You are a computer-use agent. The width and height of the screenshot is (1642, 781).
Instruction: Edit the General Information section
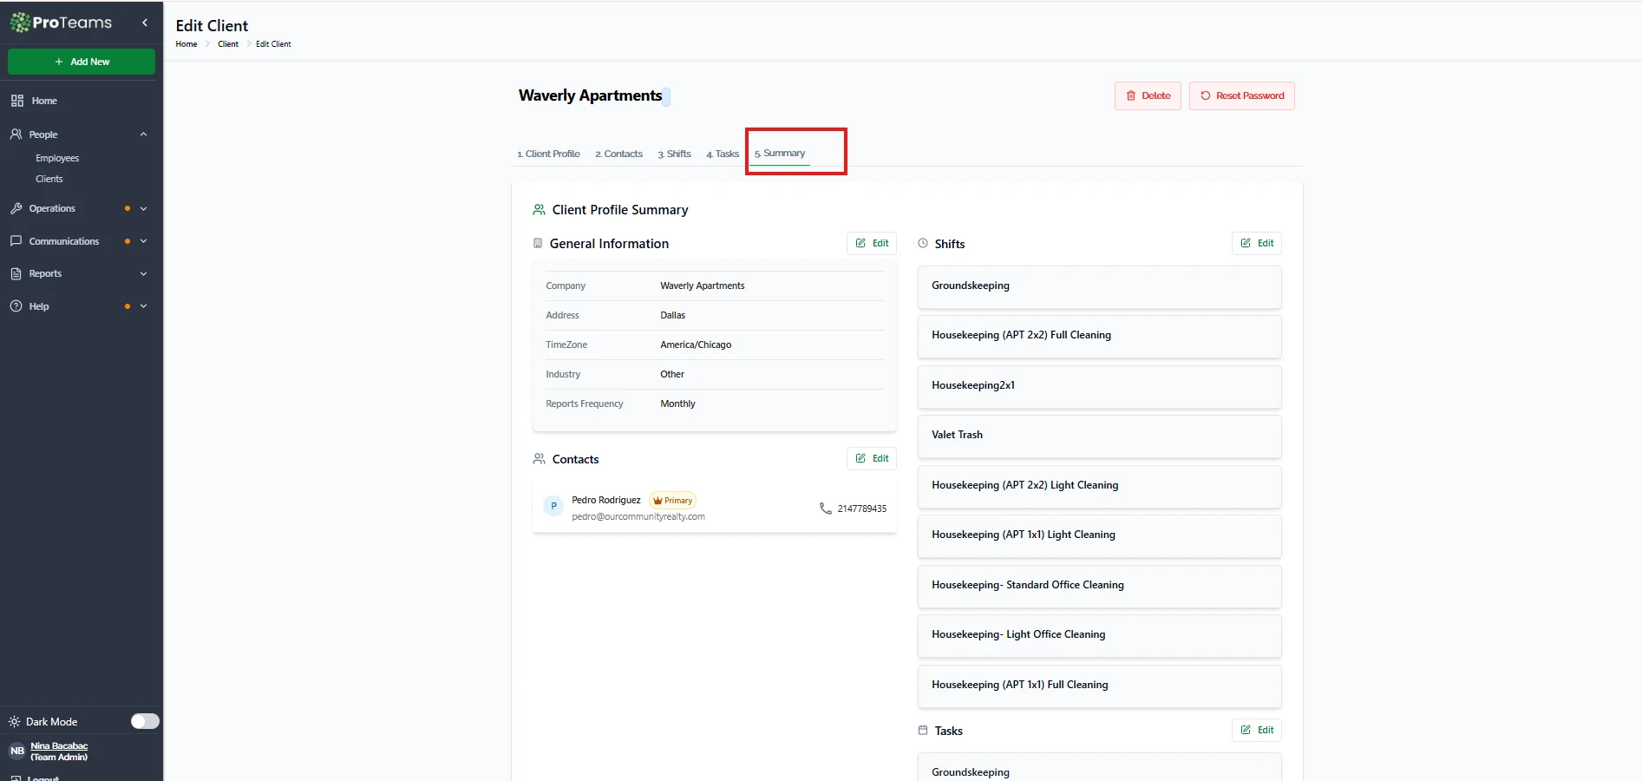tap(871, 244)
